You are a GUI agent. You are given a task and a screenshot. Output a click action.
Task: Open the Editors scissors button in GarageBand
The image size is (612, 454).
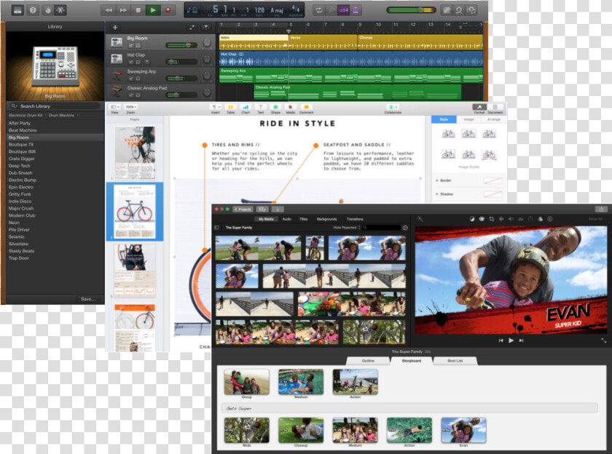tap(60, 10)
